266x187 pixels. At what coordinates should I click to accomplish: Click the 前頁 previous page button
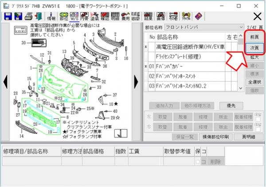click(254, 37)
